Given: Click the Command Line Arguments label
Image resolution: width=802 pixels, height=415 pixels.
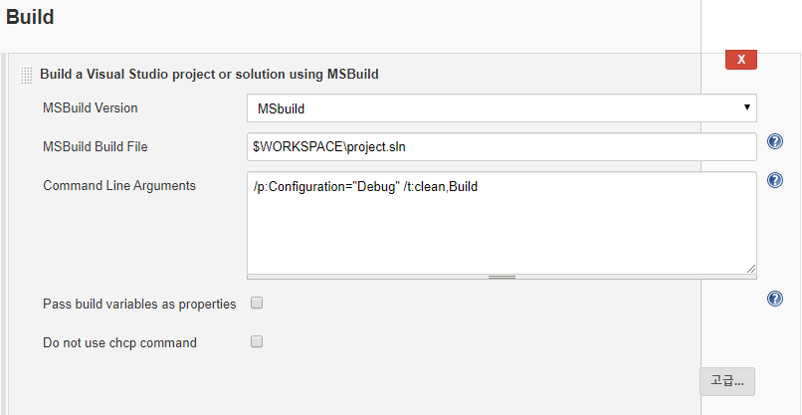Looking at the screenshot, I should [x=119, y=185].
